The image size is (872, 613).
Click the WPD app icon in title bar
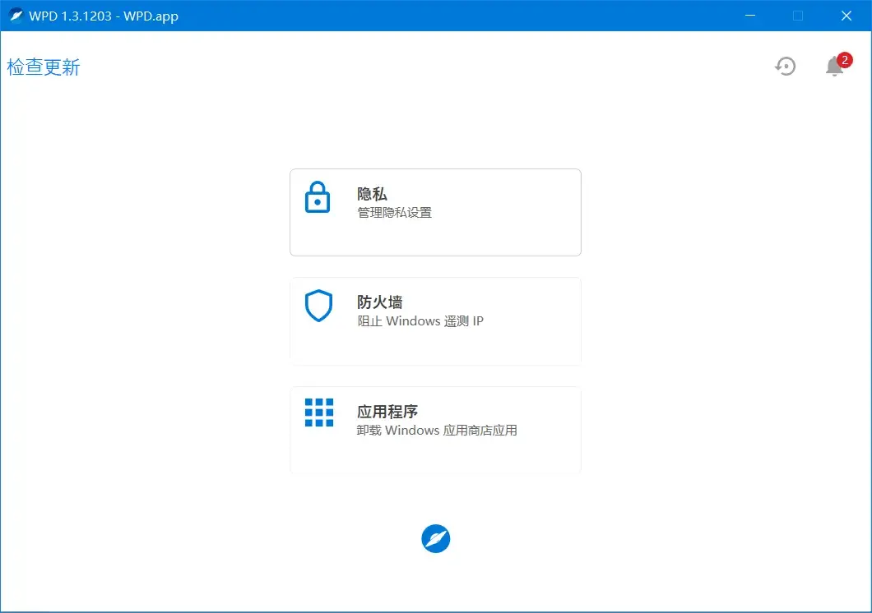click(16, 16)
